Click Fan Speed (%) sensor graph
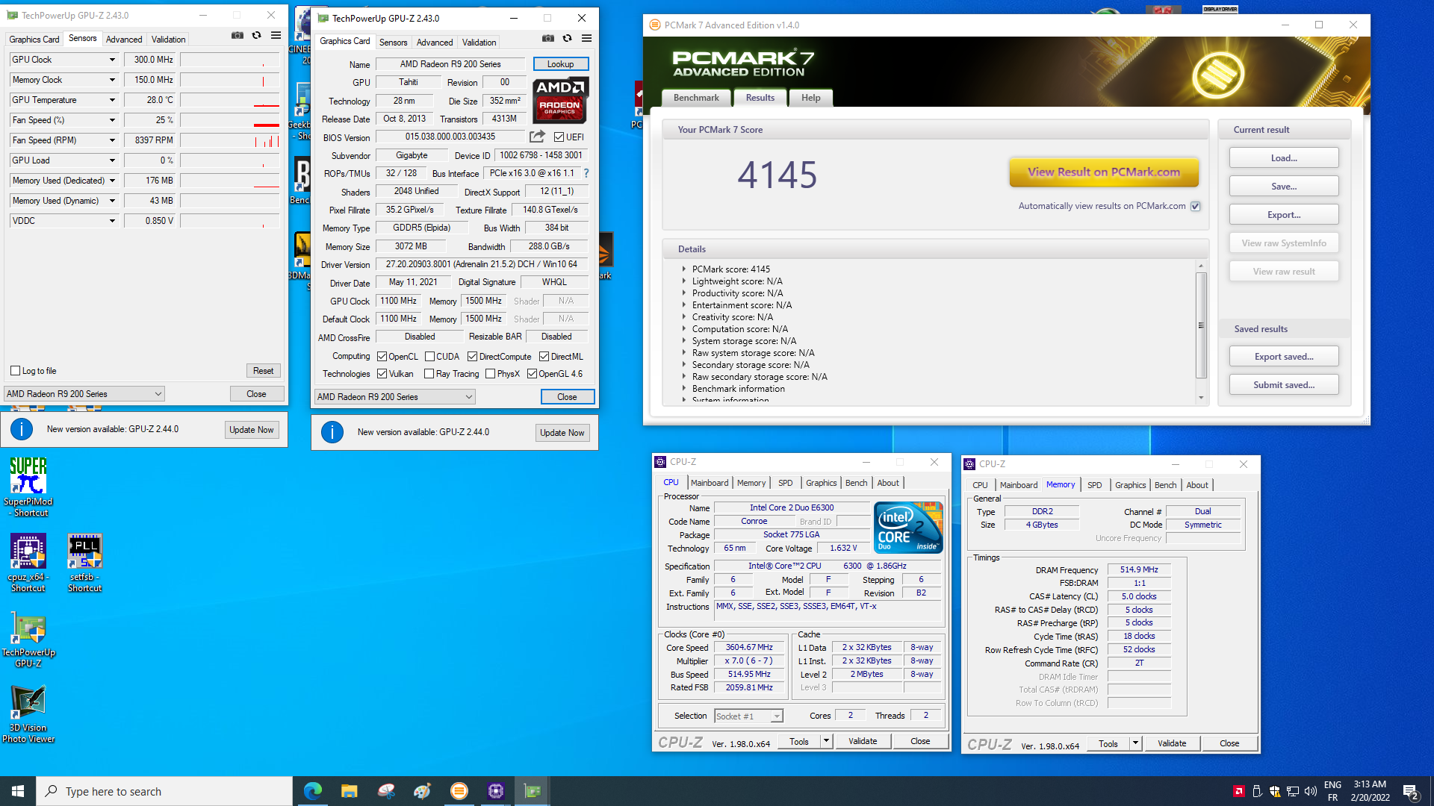 230,120
